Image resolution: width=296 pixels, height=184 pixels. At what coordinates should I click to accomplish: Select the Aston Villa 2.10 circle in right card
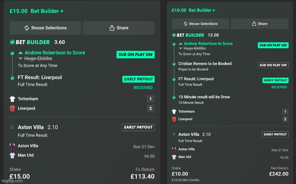coord(174,134)
